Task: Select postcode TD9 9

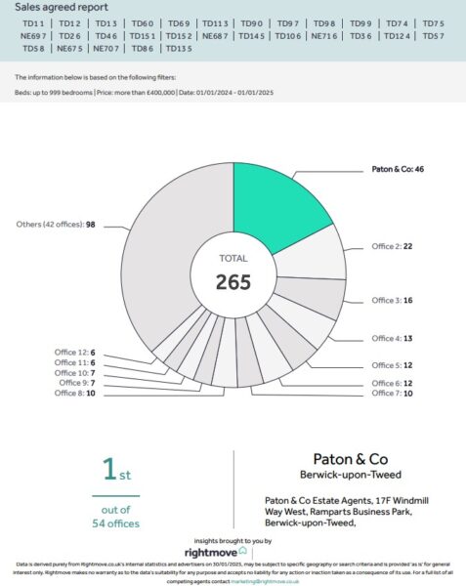Action: (x=360, y=23)
